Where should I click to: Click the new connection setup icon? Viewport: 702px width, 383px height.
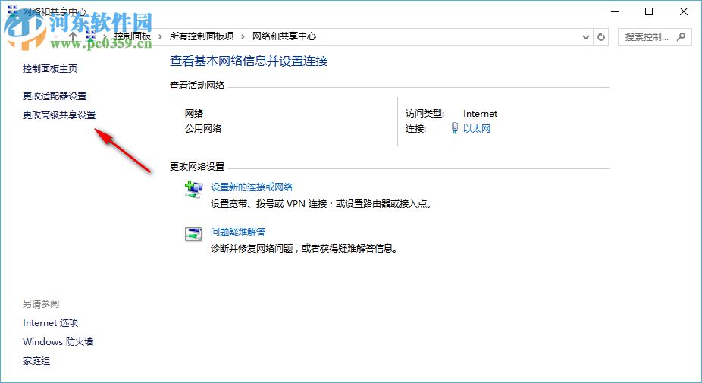tap(193, 190)
